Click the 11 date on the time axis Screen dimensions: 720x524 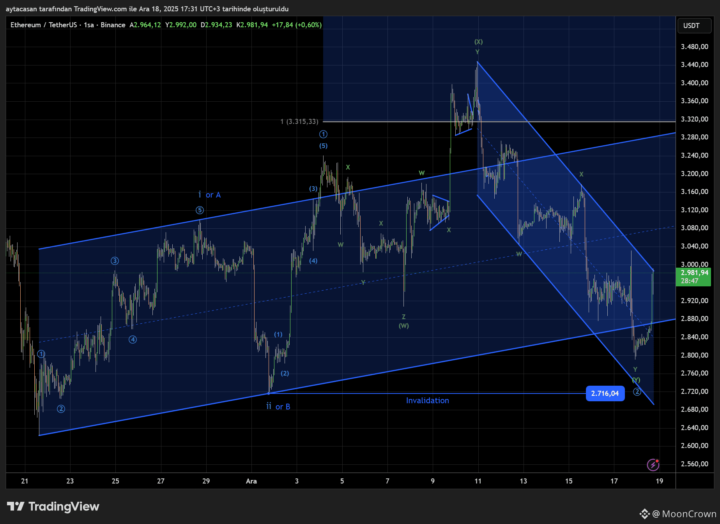click(x=478, y=481)
